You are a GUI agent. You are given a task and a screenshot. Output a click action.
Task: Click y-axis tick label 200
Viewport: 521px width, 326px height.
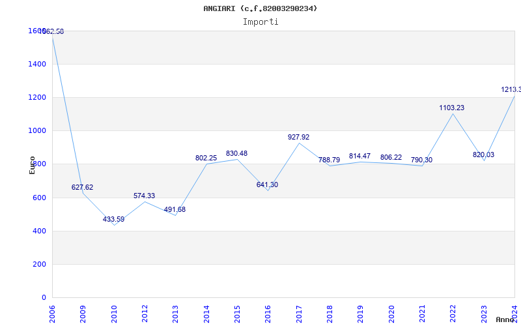click(x=40, y=265)
